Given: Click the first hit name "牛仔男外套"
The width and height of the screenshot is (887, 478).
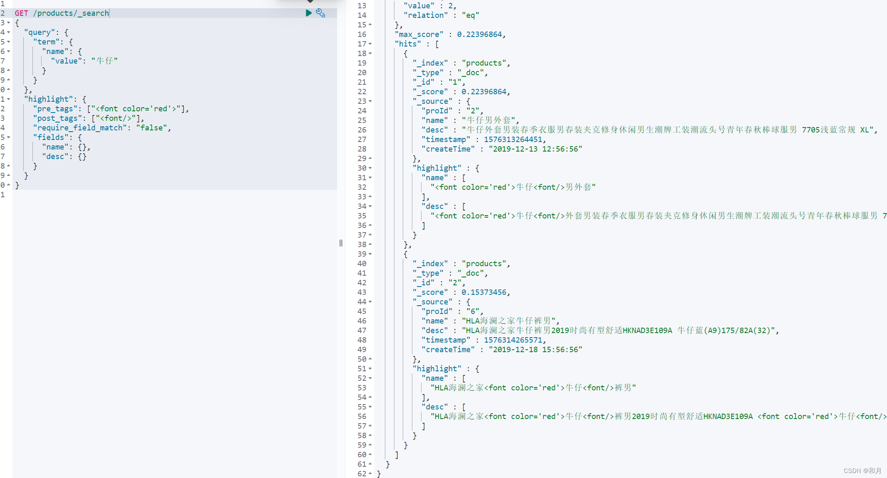Looking at the screenshot, I should (x=488, y=120).
